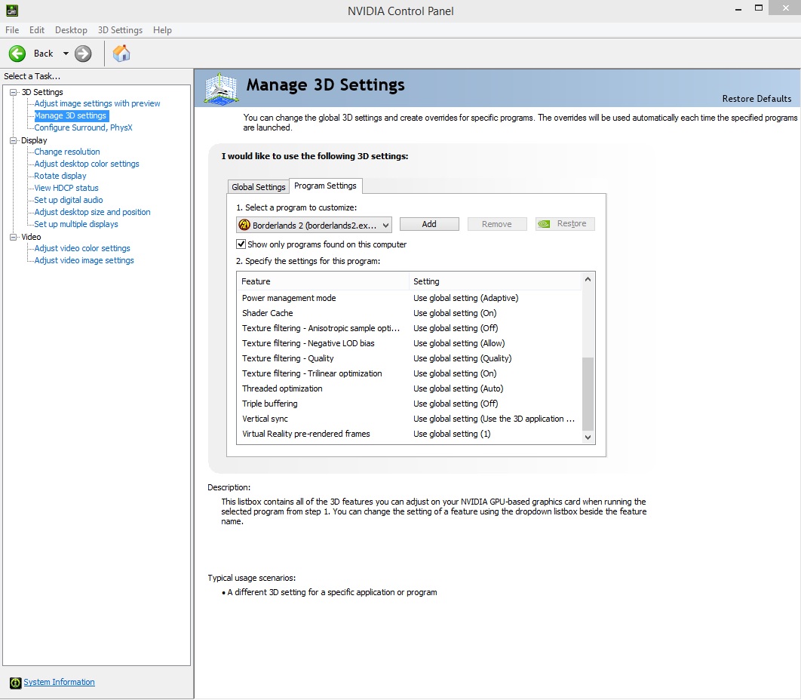801x700 pixels.
Task: Open the Desktop menu
Action: click(71, 30)
